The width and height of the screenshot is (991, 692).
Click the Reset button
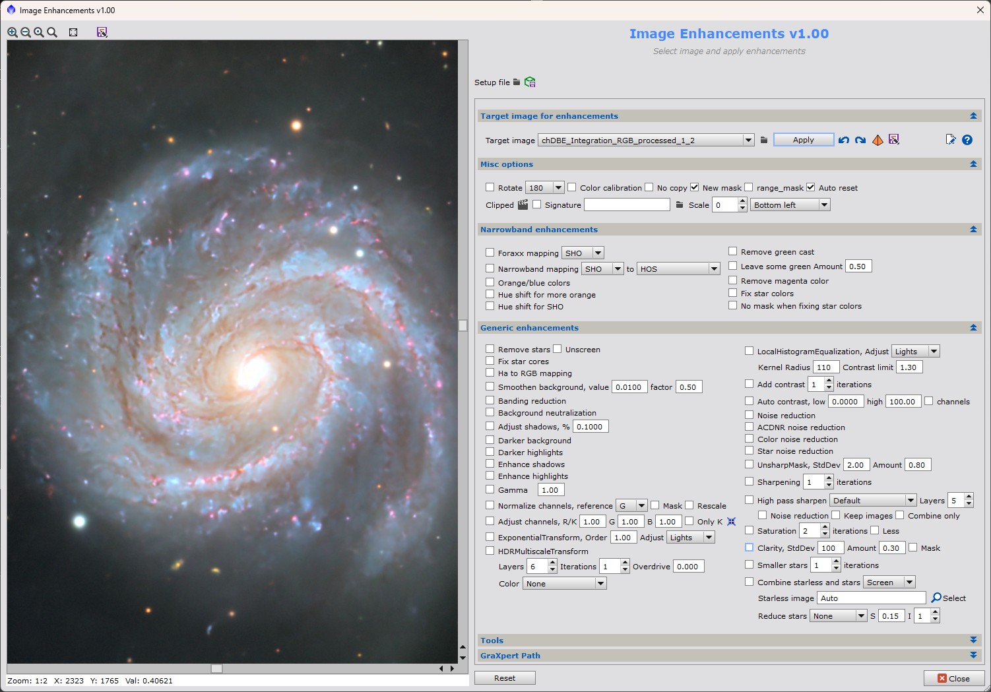point(505,678)
